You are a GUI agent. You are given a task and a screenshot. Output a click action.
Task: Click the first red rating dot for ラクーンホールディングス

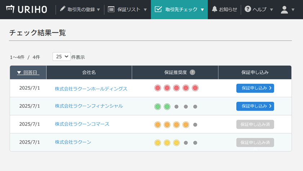[157, 88]
